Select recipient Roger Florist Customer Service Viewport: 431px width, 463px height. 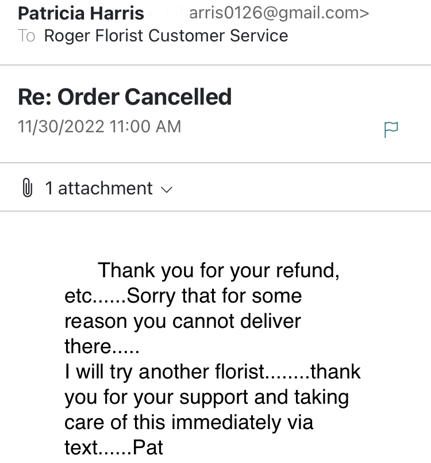[x=166, y=36]
